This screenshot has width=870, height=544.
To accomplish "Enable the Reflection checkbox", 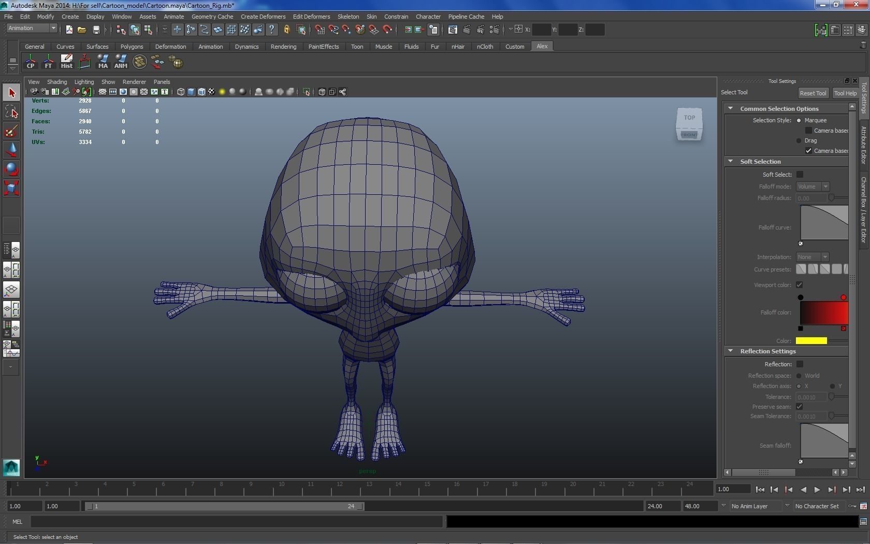I will pyautogui.click(x=800, y=364).
